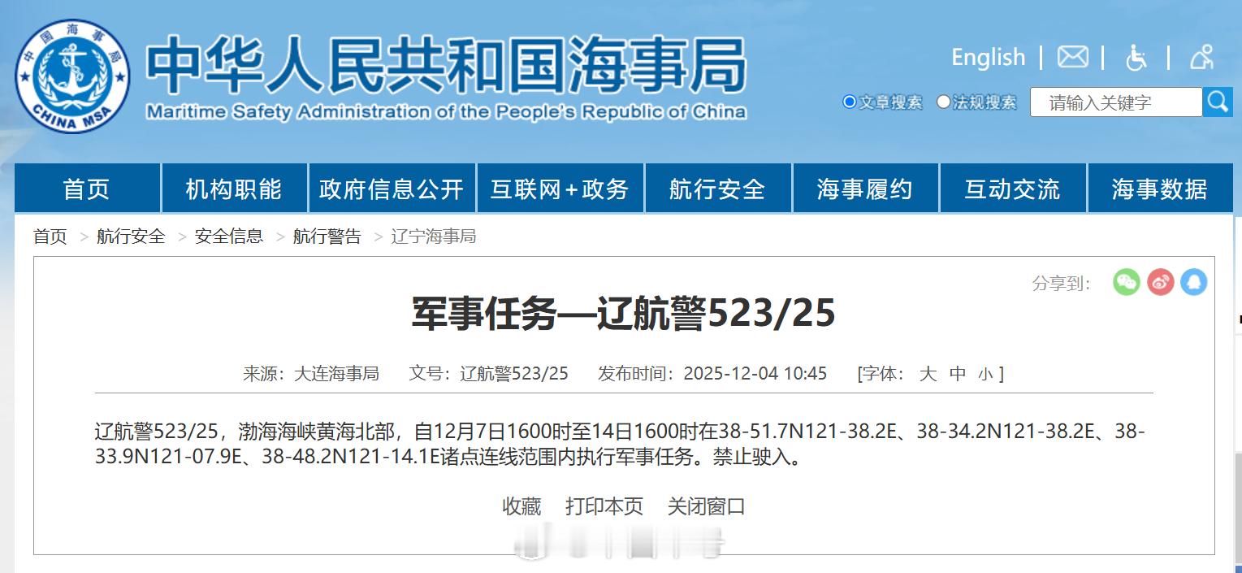Set font size to 中
The width and height of the screenshot is (1242, 573).
point(959,374)
